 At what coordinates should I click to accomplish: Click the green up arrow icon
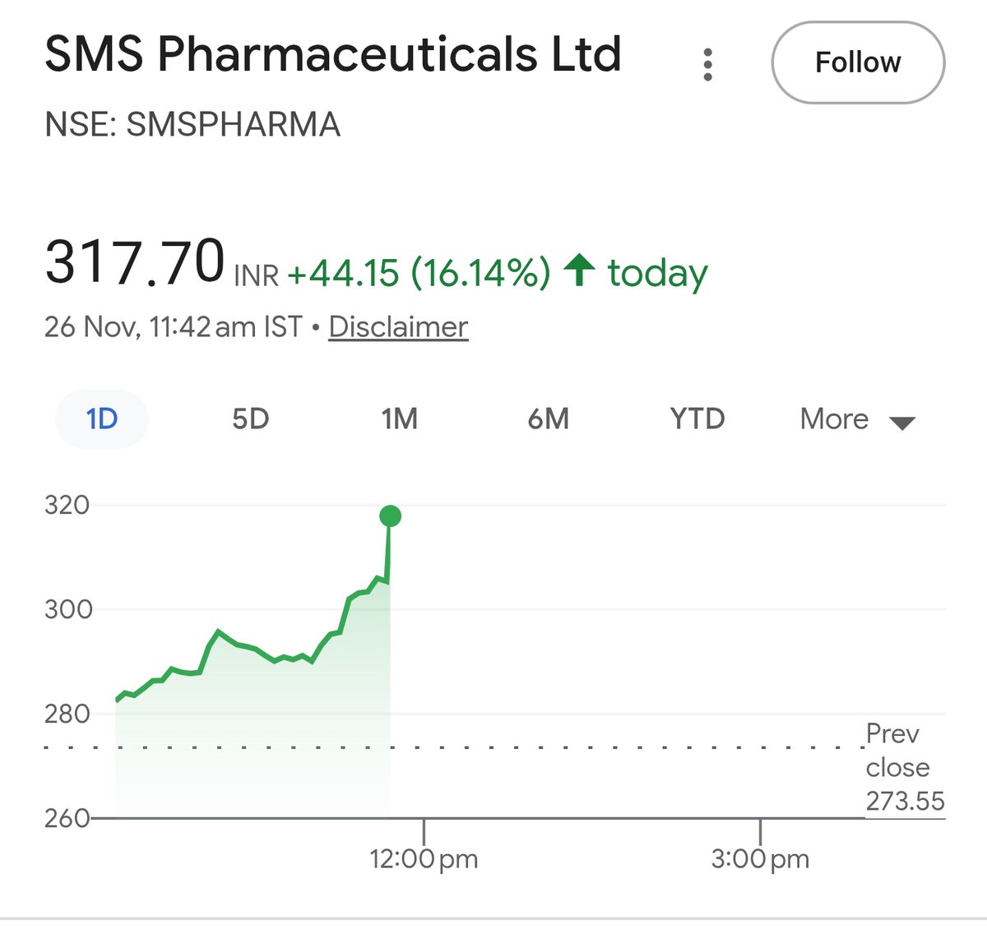tap(579, 270)
